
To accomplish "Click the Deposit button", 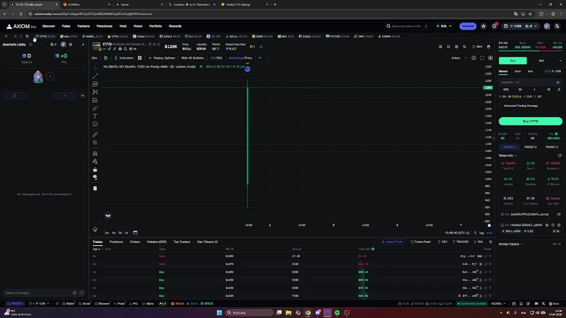I will (468, 26).
